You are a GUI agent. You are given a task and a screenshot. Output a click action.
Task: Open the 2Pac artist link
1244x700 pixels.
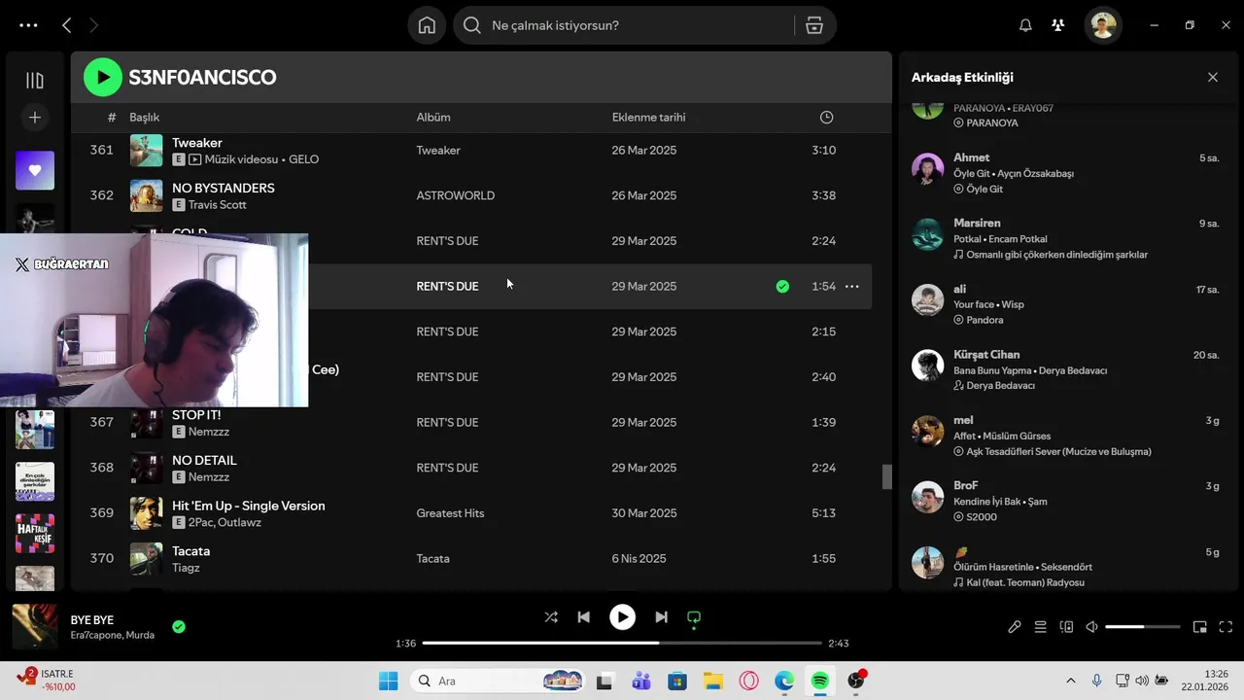pos(201,523)
